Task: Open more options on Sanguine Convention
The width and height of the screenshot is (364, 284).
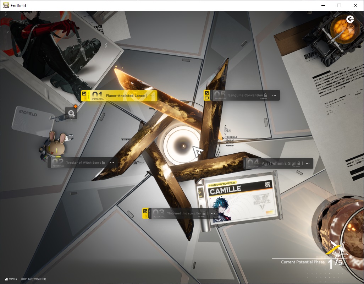Action: tap(274, 95)
